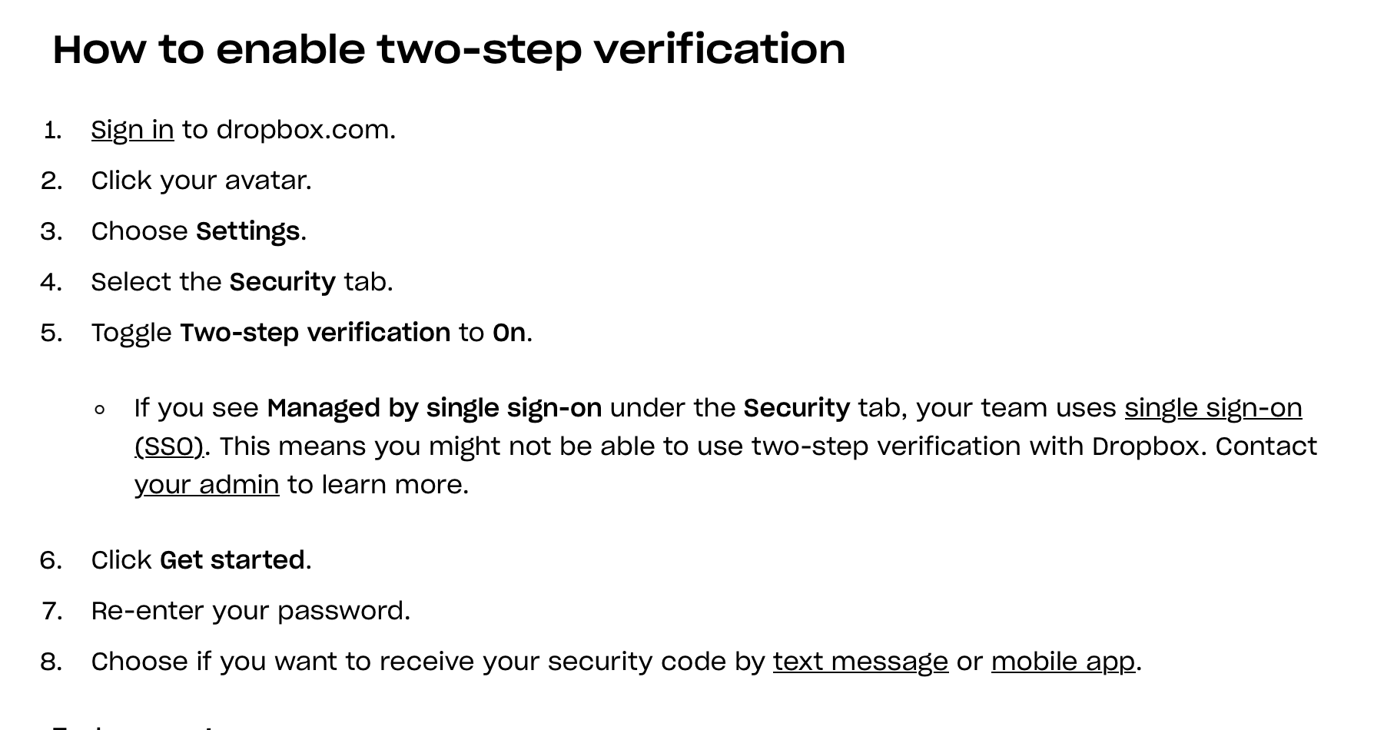The height and width of the screenshot is (730, 1374).
Task: Visit the "mobile app" link
Action: click(1063, 662)
